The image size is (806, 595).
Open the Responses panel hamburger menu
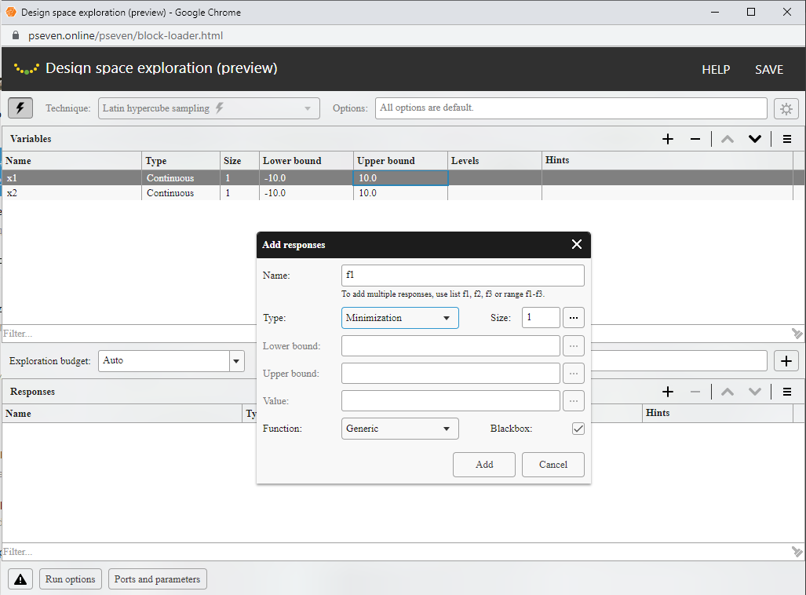(x=787, y=392)
